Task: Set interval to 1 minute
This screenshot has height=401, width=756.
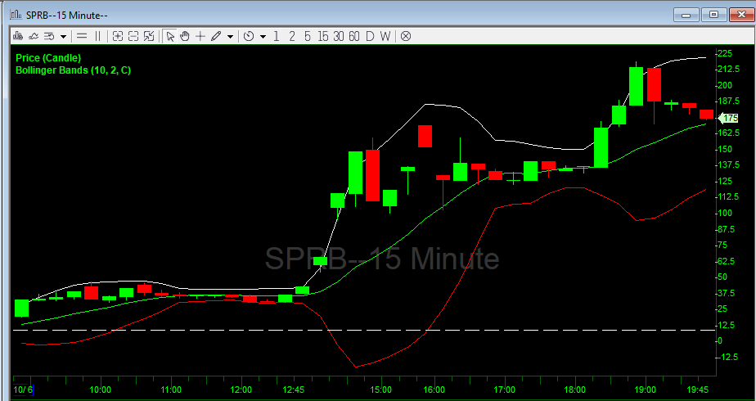Action: 277,36
